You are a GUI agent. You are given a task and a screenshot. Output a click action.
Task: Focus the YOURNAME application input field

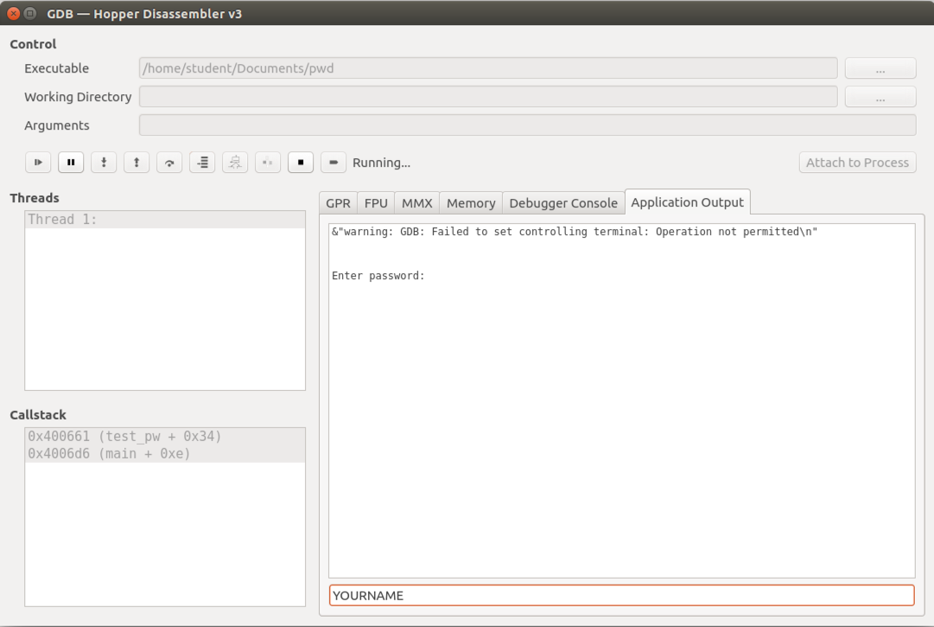[622, 595]
